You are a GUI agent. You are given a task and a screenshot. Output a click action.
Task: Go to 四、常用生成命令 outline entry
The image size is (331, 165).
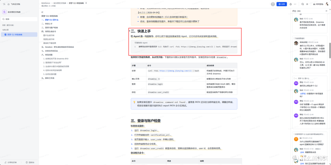point(49,31)
